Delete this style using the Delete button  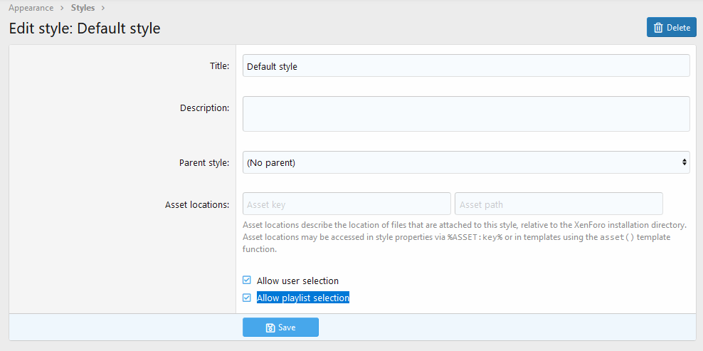(671, 27)
